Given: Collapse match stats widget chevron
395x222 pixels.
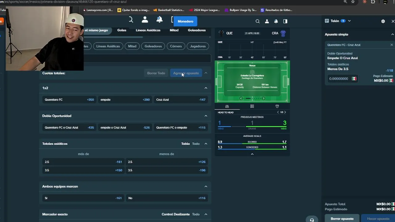Looking at the screenshot, I should [x=252, y=154].
